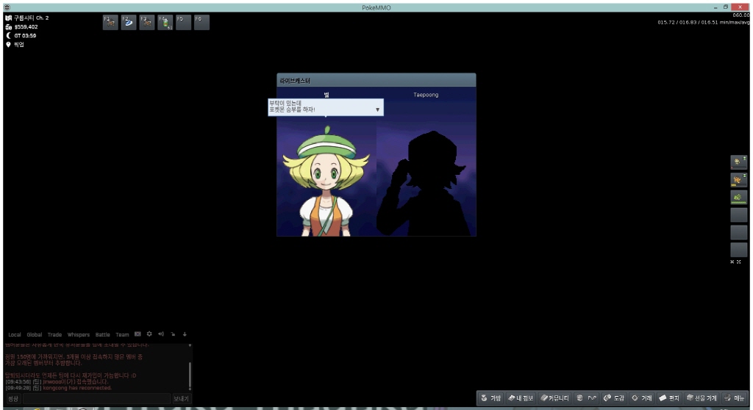This screenshot has height=410, width=753.
Task: Use the F1 hotkey item slot
Action: click(x=110, y=23)
